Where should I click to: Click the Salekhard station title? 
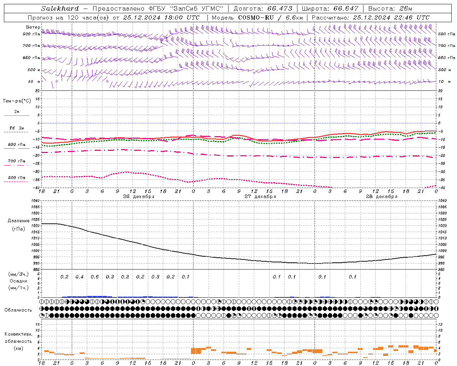click(x=60, y=8)
